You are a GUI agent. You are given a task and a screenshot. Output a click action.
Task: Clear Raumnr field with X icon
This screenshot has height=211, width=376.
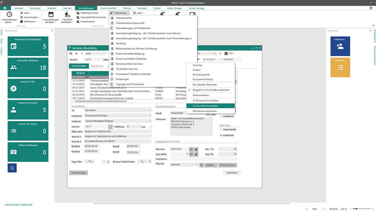pos(196,149)
